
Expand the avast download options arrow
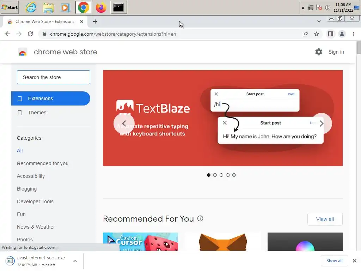tap(75, 261)
